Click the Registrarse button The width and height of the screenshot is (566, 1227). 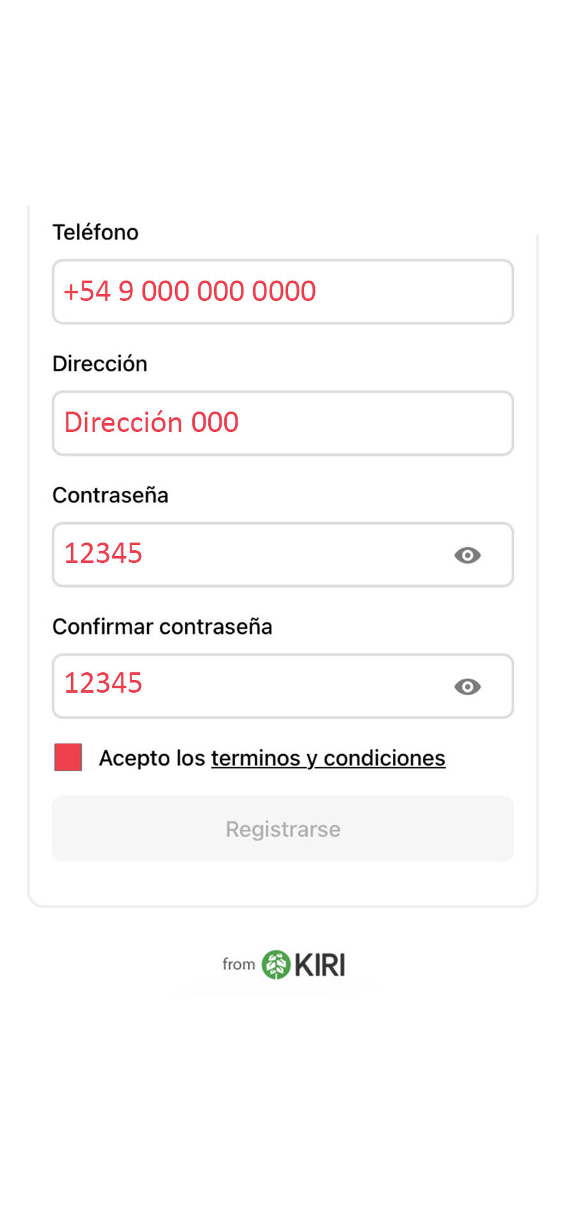(283, 829)
